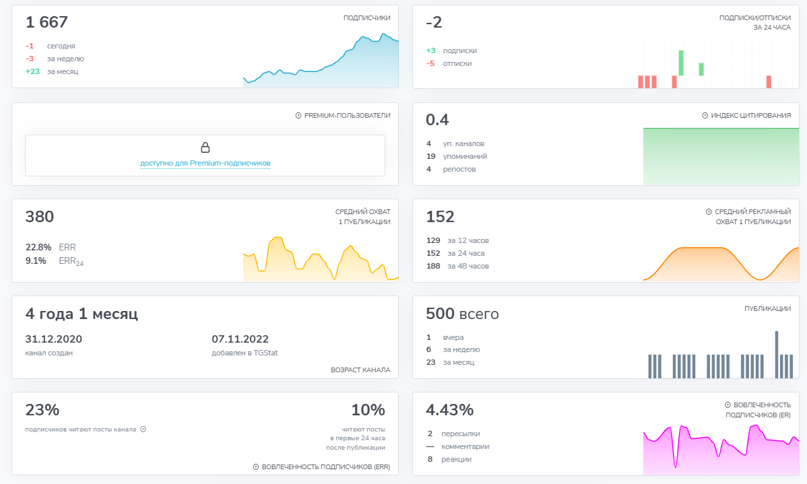Click the info icon beside PREMIUM-ПОЛЬЗОВАТЕЛИ
This screenshot has height=484, width=807.
pos(298,116)
